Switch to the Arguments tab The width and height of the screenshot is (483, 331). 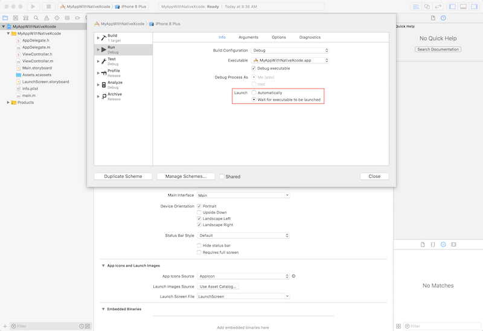249,37
